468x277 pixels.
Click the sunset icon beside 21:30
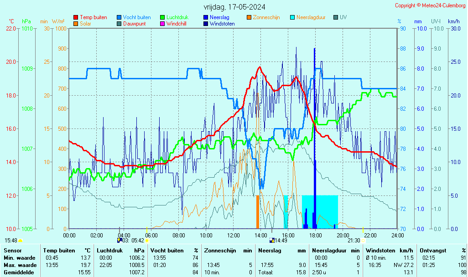[x=364, y=240]
